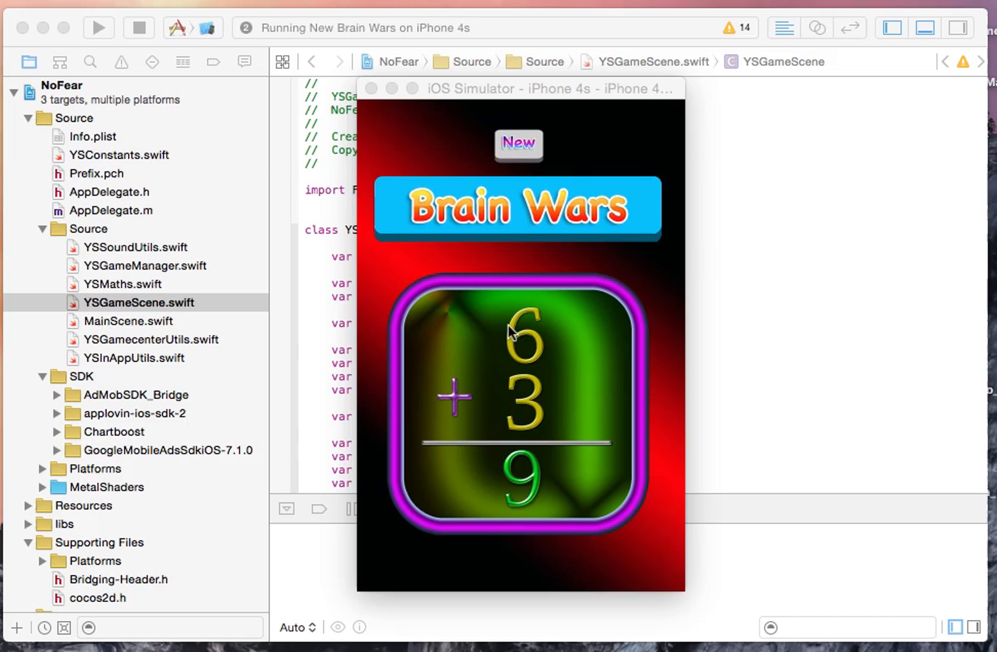Show the Version editor
Screen dimensions: 997x652
(850, 28)
